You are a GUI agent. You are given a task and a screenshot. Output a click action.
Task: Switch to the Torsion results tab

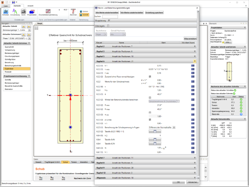tap(74, 162)
